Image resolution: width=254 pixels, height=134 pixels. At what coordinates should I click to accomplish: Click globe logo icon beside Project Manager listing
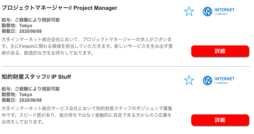click(207, 11)
